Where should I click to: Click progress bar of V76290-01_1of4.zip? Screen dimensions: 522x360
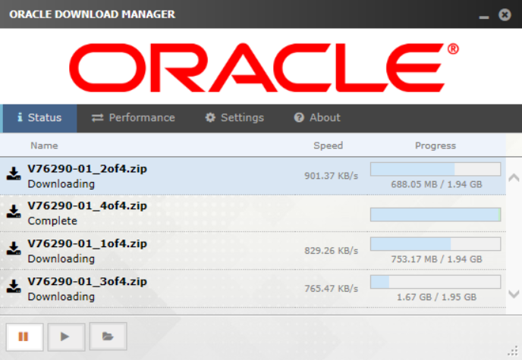pyautogui.click(x=436, y=244)
